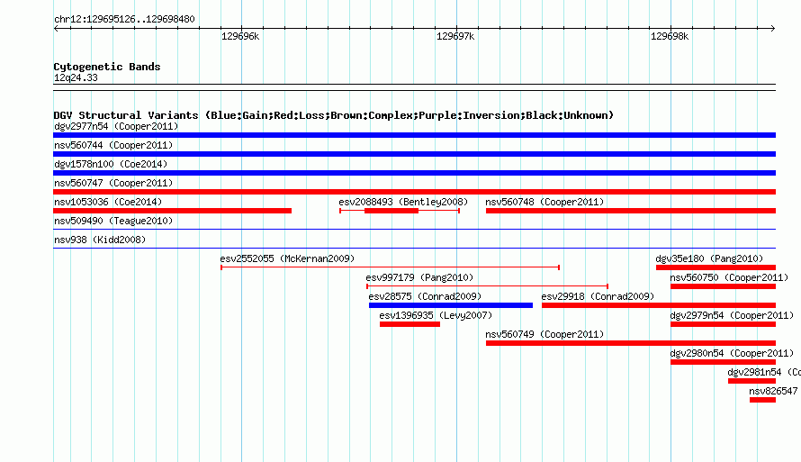Click the dgv2981n54 red bar
801x462 pixels.
coord(752,381)
